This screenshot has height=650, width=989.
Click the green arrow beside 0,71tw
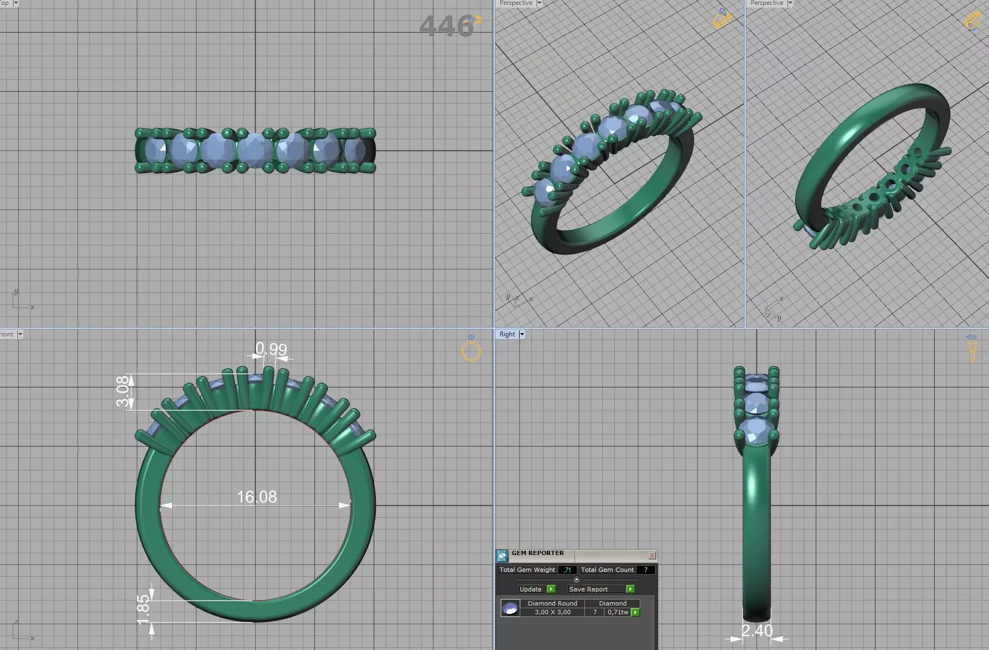coord(635,612)
